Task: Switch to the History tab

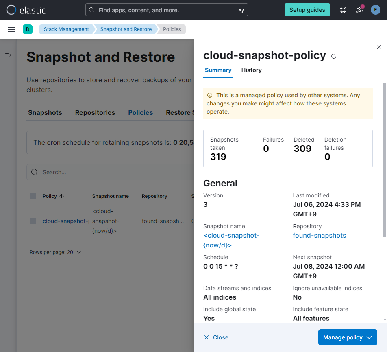Action: (251, 70)
